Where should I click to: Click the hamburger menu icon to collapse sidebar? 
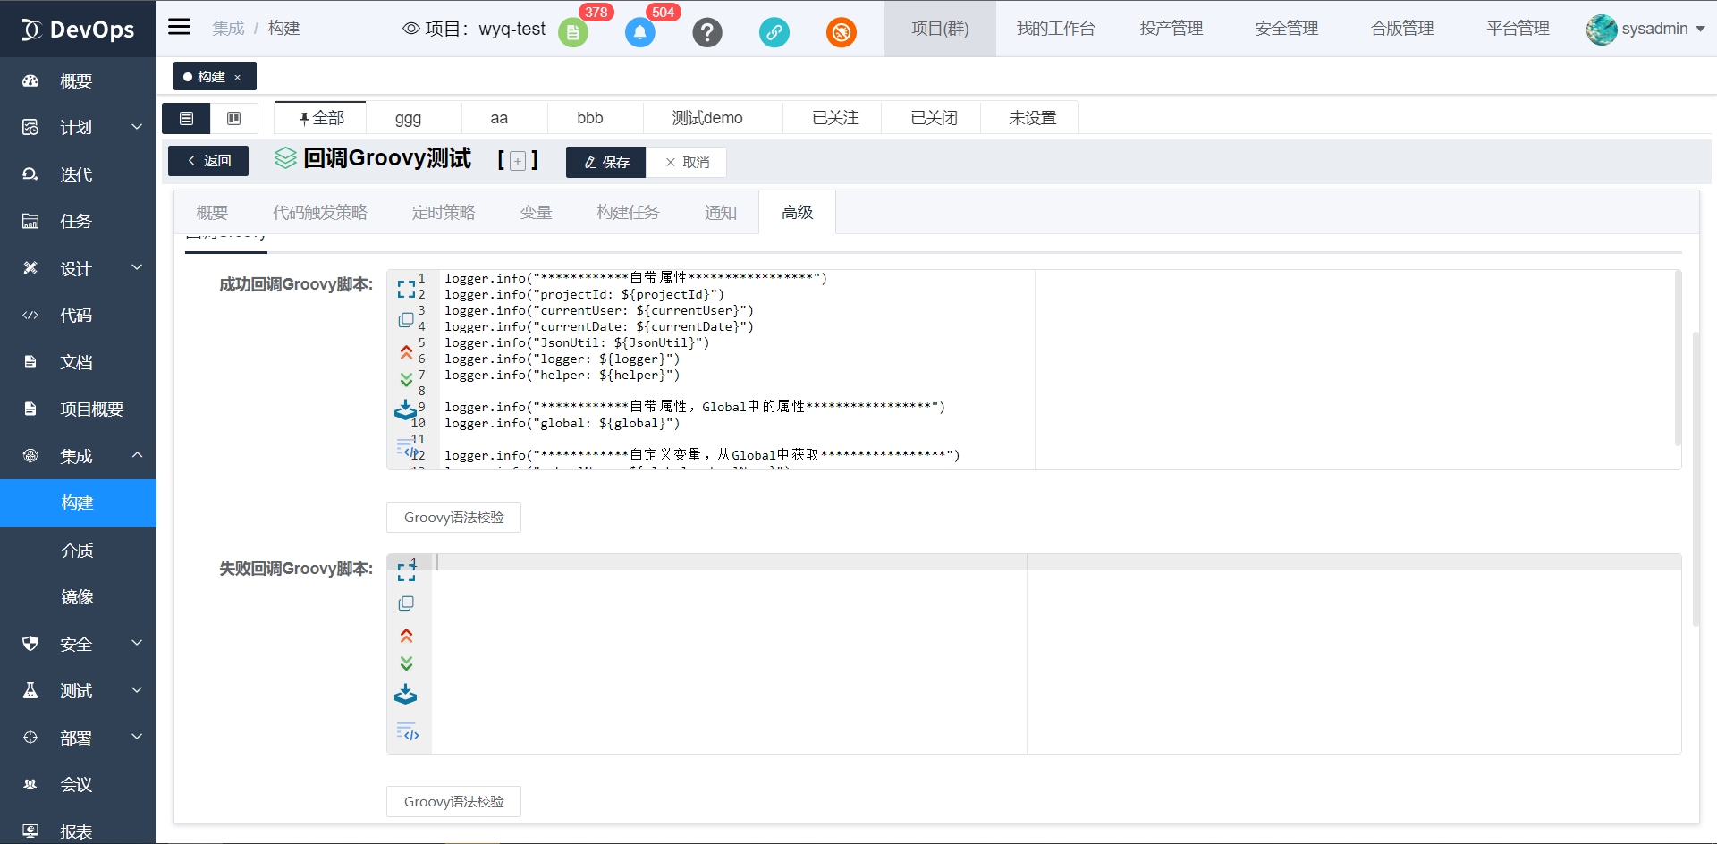[x=180, y=27]
